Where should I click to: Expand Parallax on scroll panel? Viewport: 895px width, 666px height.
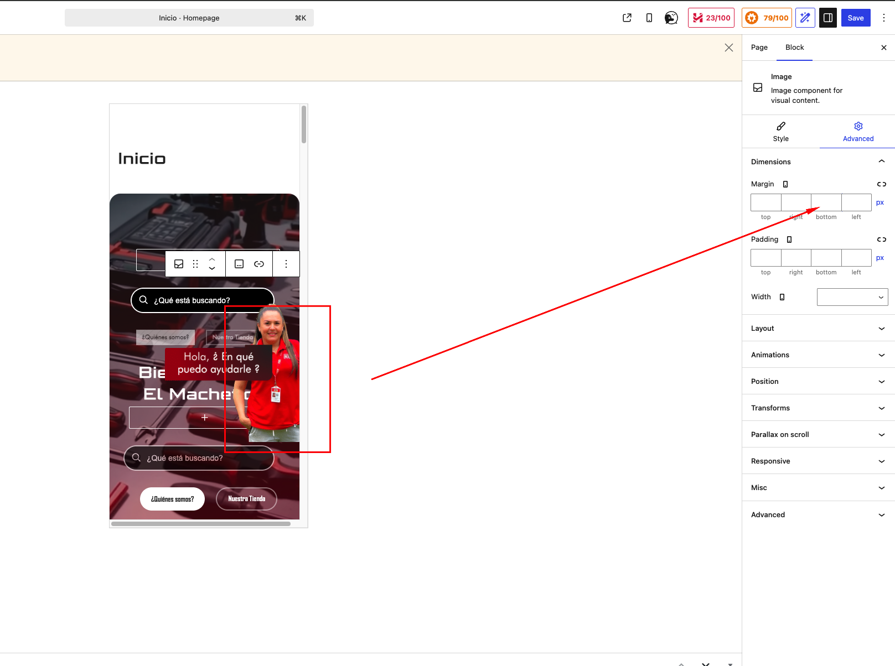(819, 434)
